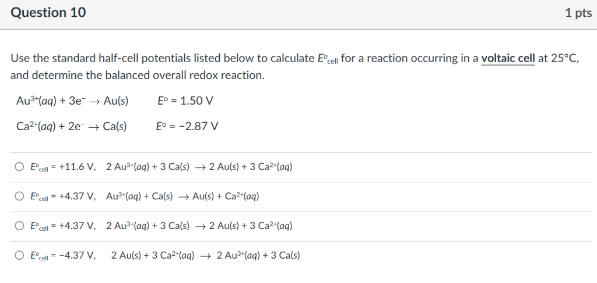
Task: Click the Ca2+ + 2e− half-reaction equation
Action: click(72, 126)
